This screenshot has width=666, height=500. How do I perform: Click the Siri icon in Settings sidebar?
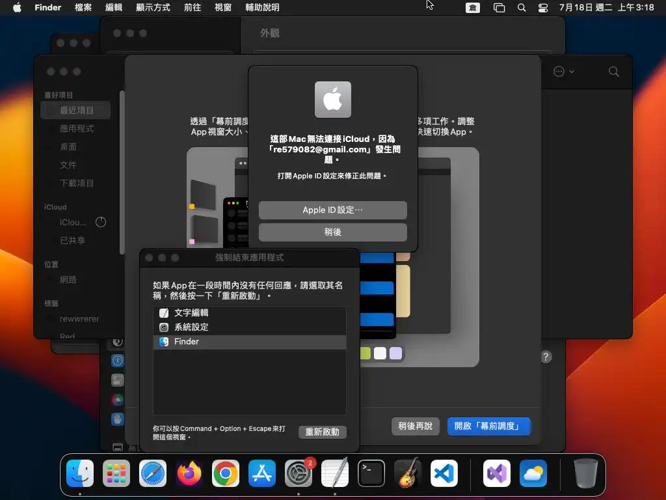[117, 400]
